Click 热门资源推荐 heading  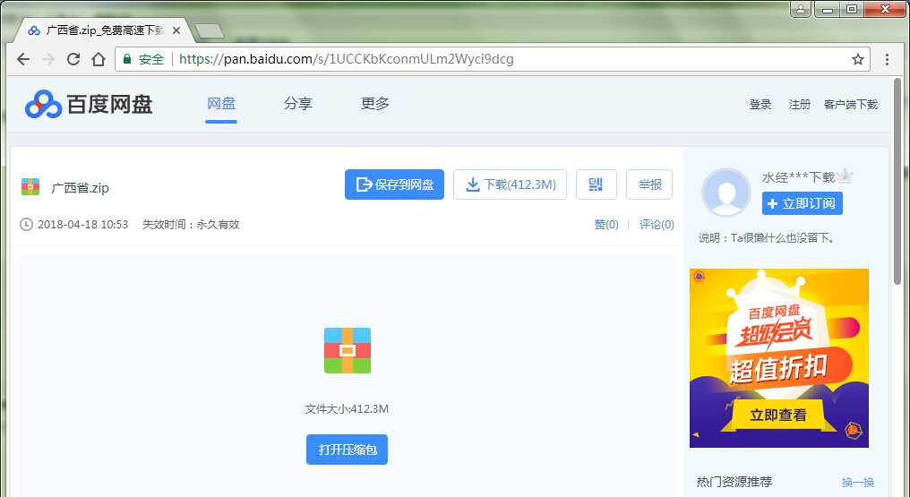734,482
